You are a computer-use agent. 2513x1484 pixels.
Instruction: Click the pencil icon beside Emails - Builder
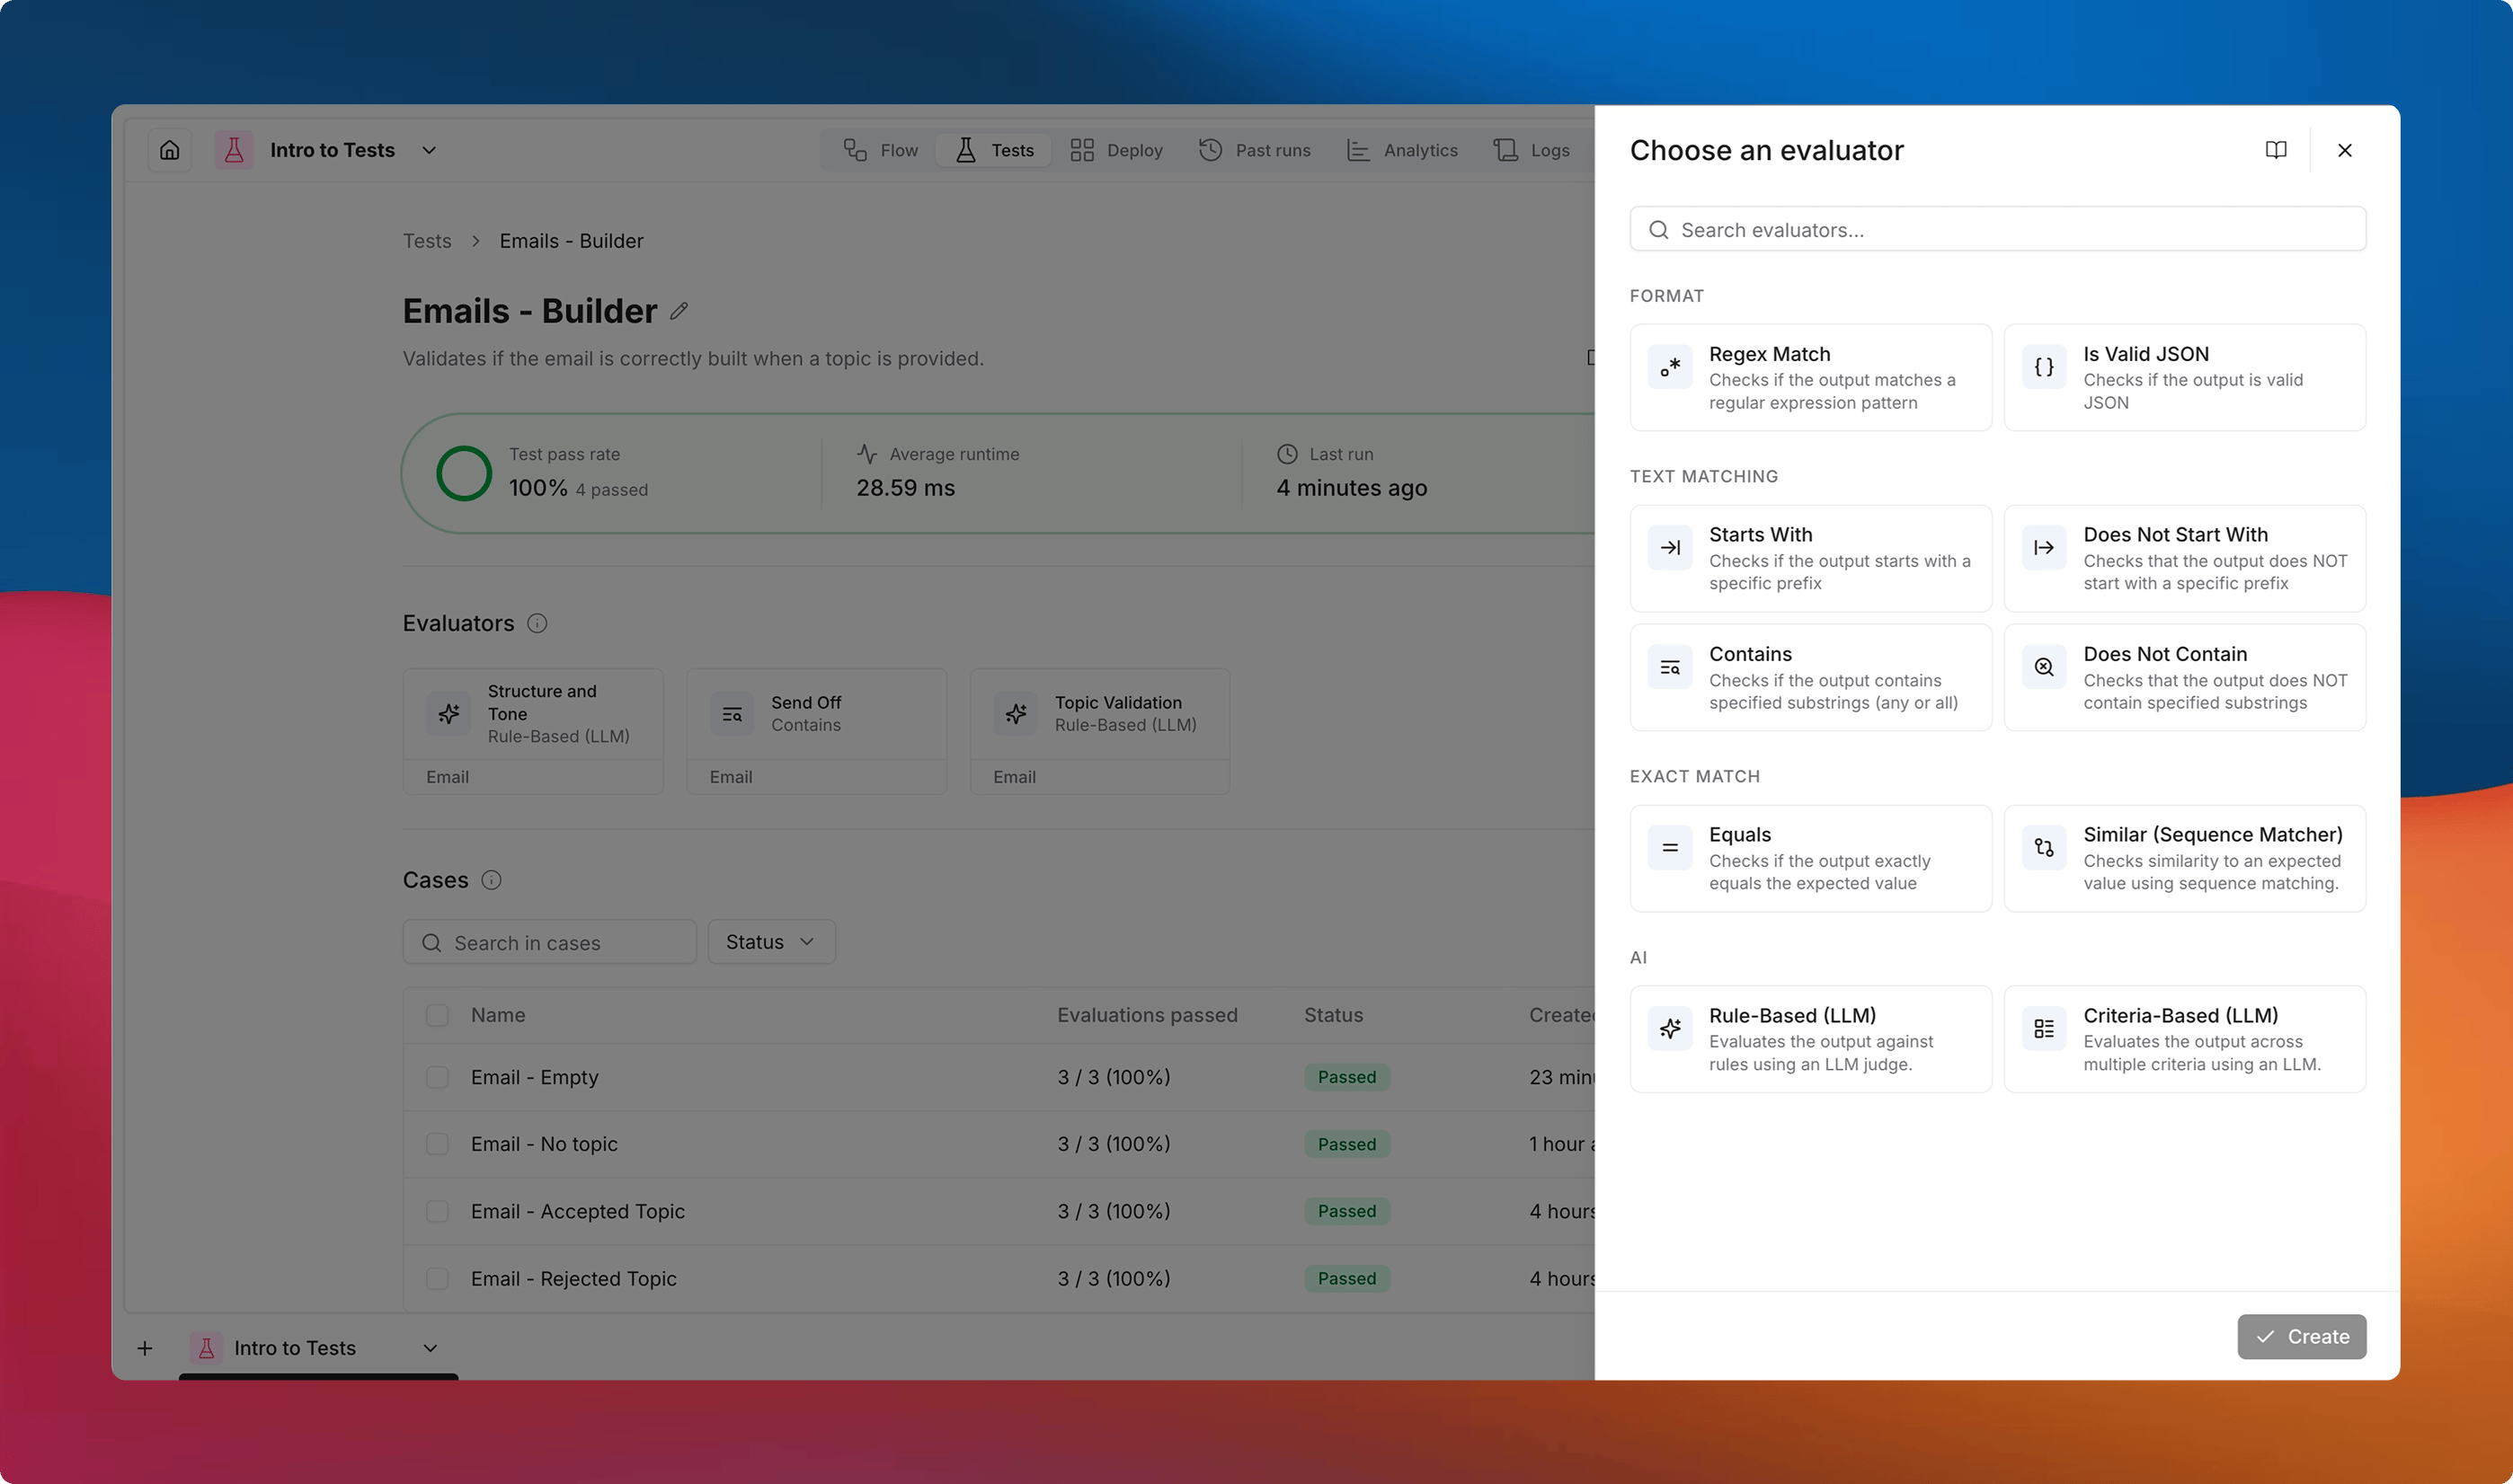click(679, 311)
